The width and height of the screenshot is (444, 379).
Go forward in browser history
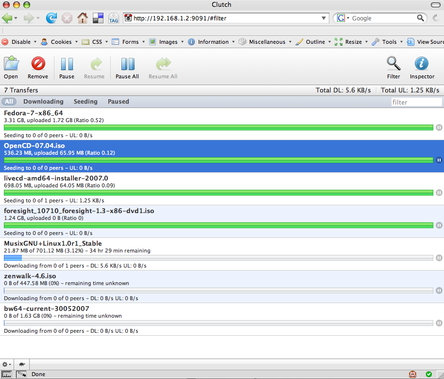[x=29, y=18]
